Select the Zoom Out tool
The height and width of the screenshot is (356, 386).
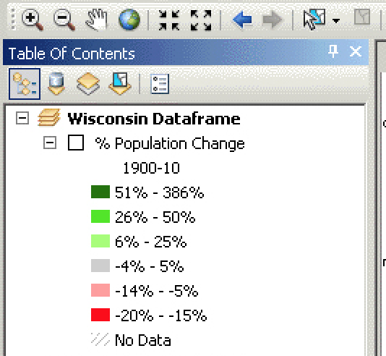pyautogui.click(x=64, y=20)
